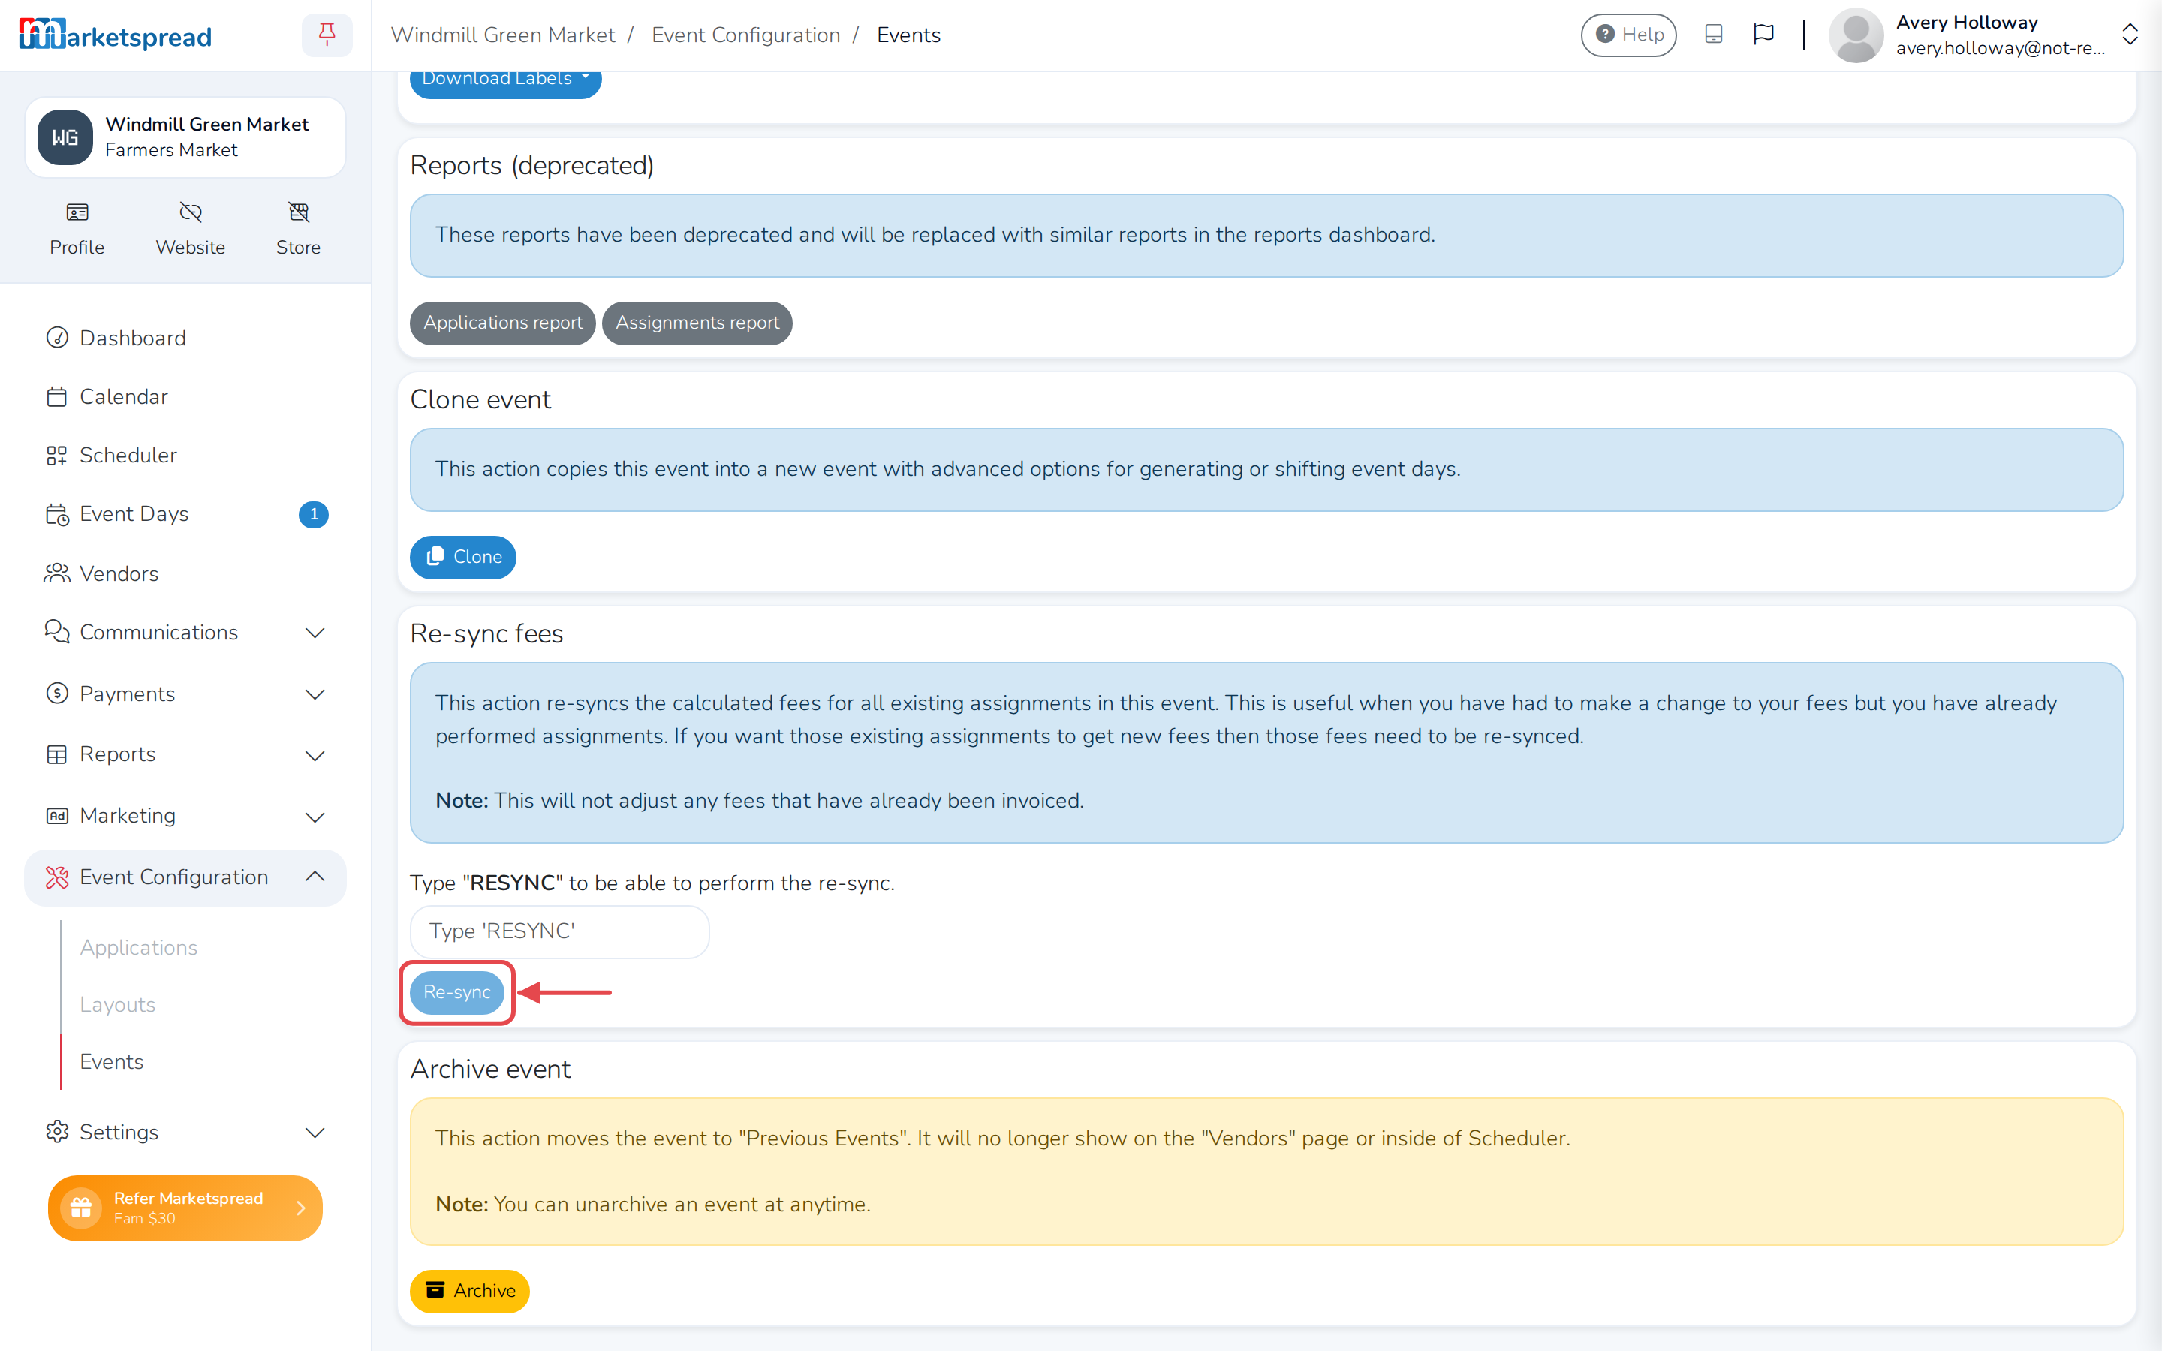Screen dimensions: 2162x1351
Task: Expand the Payments menu
Action: click(185, 694)
